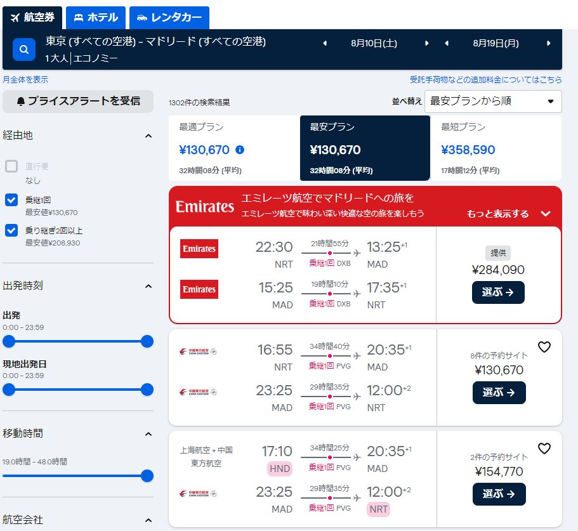Click 21時間55分 duration on Emirates flight
Image resolution: width=578 pixels, height=531 pixels.
coord(329,244)
